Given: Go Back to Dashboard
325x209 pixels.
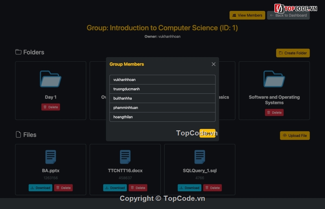Looking at the screenshot, I should point(288,15).
